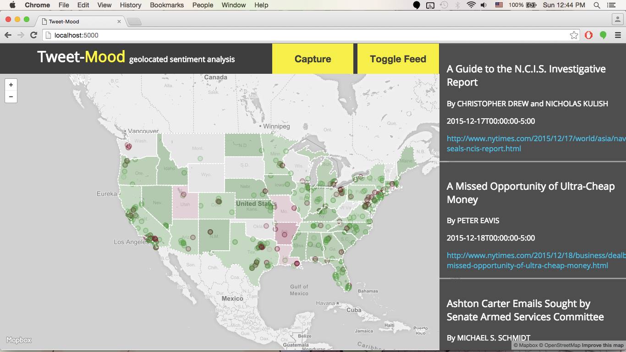Click the volume speaker icon
This screenshot has width=626, height=352.
(484, 5)
